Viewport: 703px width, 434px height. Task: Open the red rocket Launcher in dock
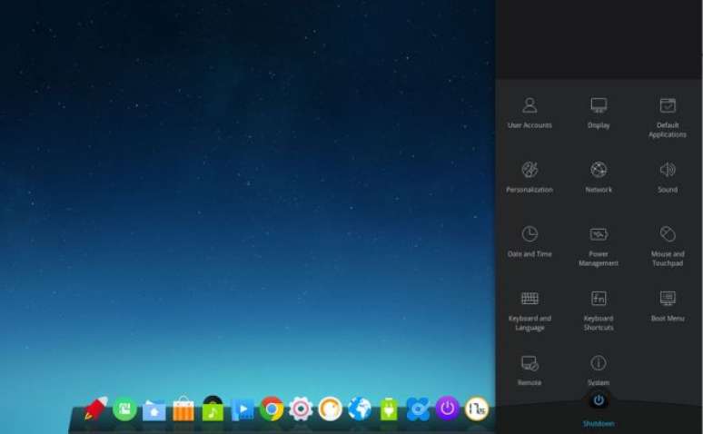click(x=95, y=409)
